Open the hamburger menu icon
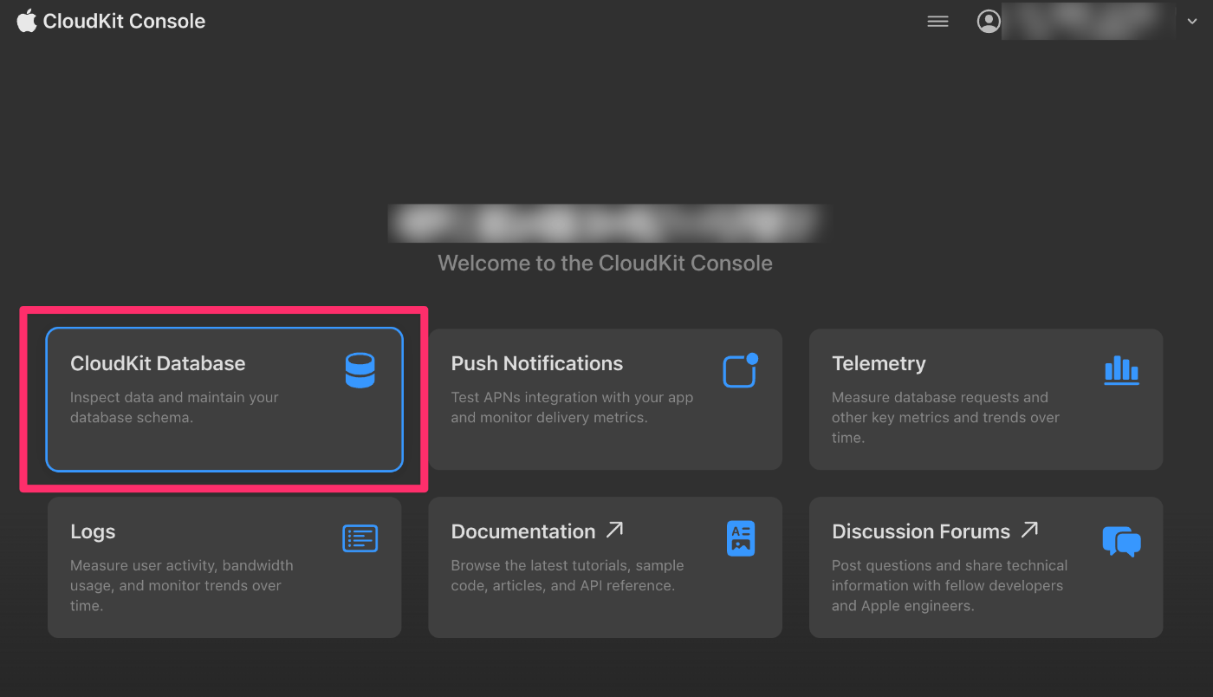Image resolution: width=1213 pixels, height=697 pixels. [x=937, y=22]
